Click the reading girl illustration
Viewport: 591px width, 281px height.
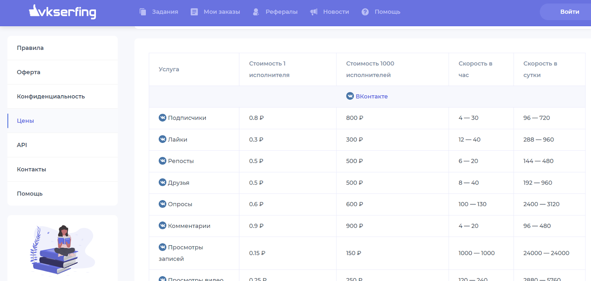[x=62, y=250]
